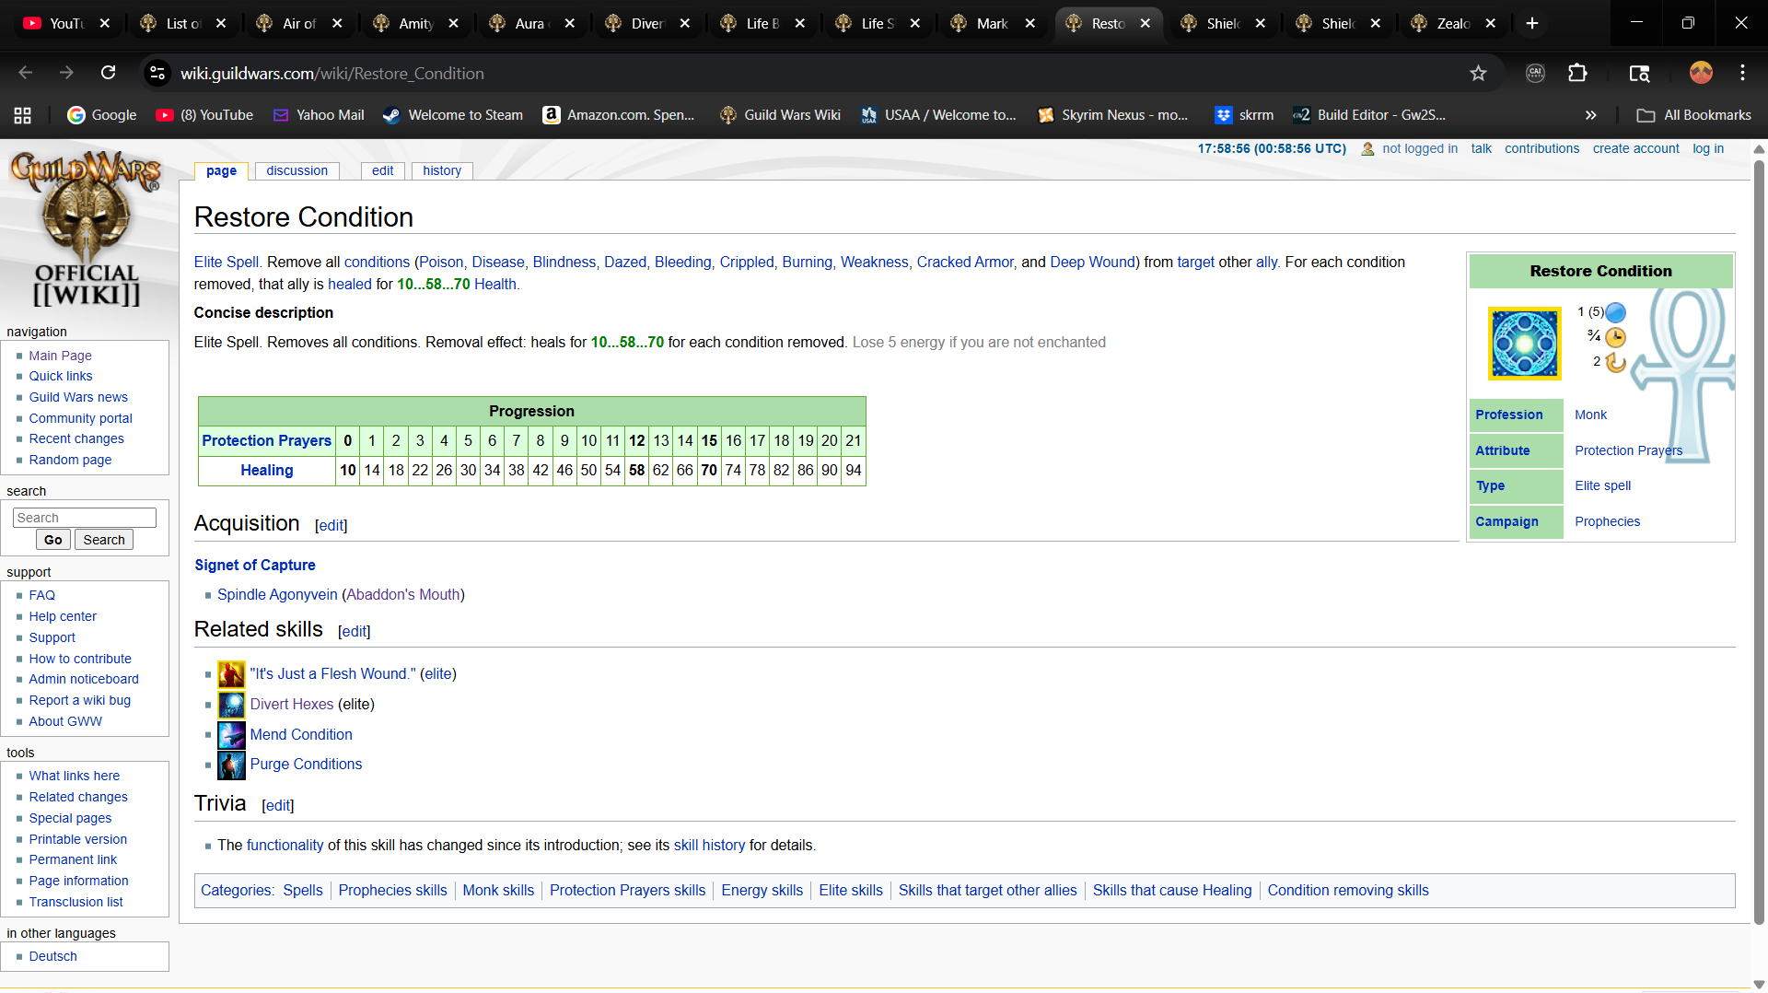The image size is (1768, 993).
Task: Open the Report a wiki bug link
Action: (x=80, y=701)
